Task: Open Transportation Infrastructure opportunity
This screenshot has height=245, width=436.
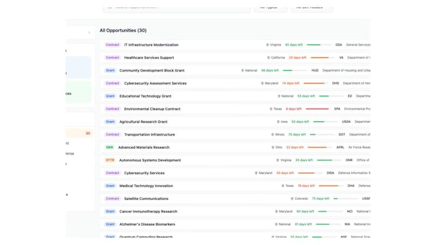Action: [149, 134]
